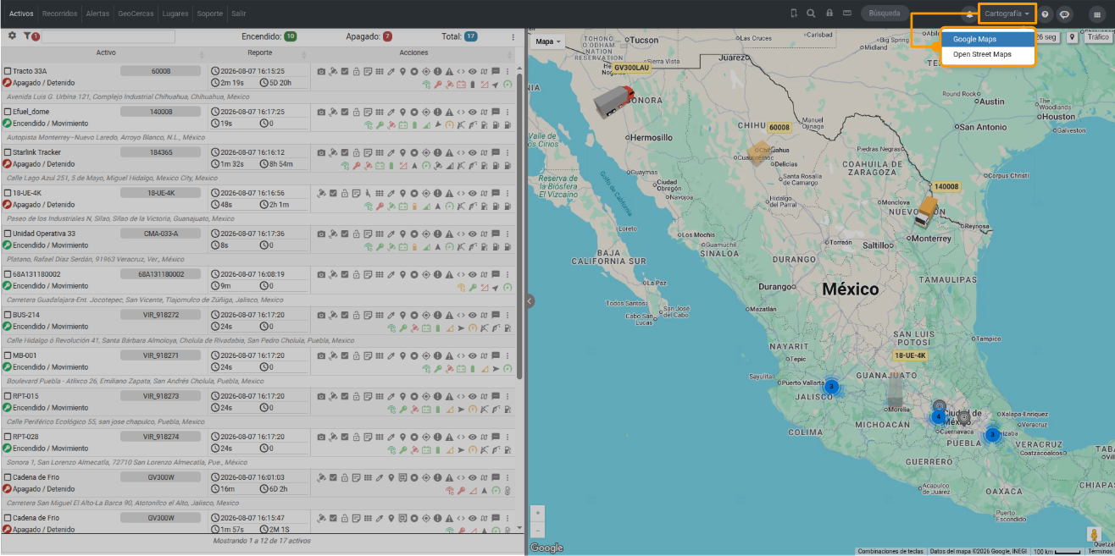Image resolution: width=1115 pixels, height=556 pixels.
Task: Check the Starlink Tracker checkbox
Action: click(8, 152)
